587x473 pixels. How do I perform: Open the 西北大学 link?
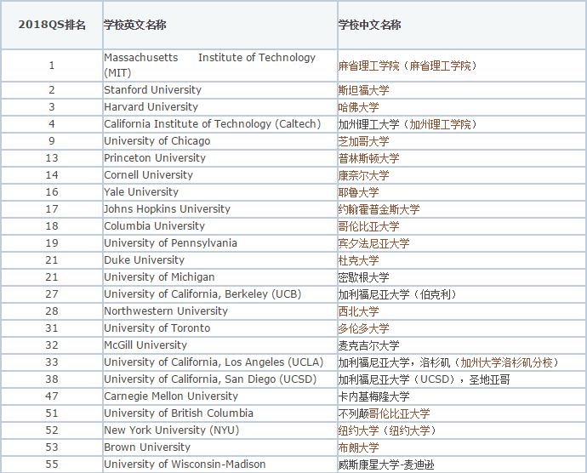tap(359, 311)
